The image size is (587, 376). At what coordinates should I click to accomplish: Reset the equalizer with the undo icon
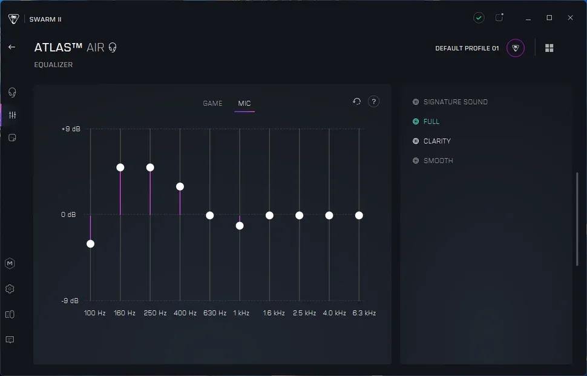356,102
